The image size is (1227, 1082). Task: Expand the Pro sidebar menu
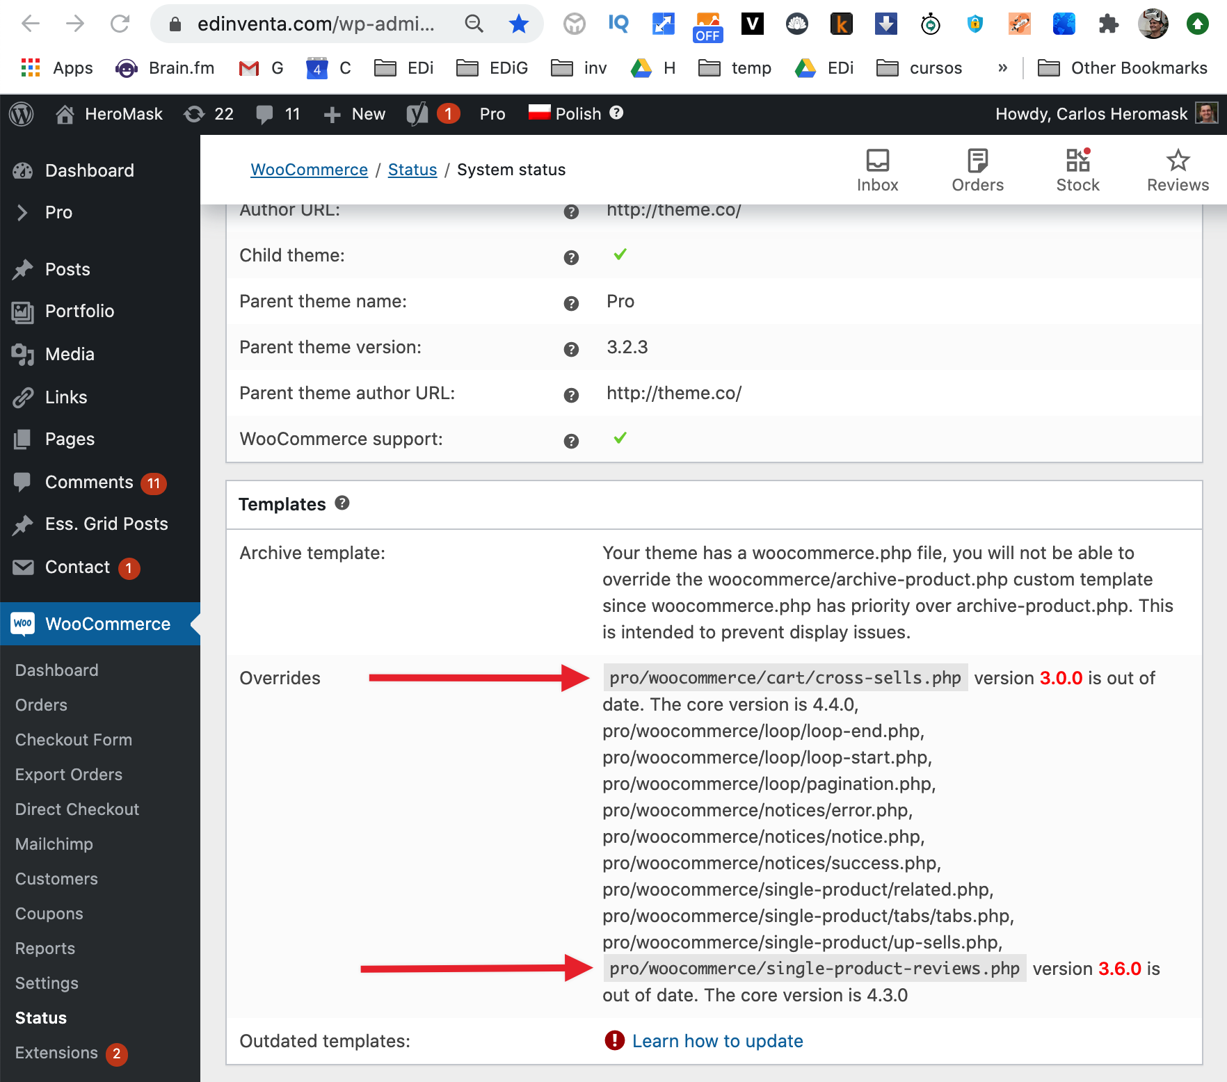tap(100, 212)
